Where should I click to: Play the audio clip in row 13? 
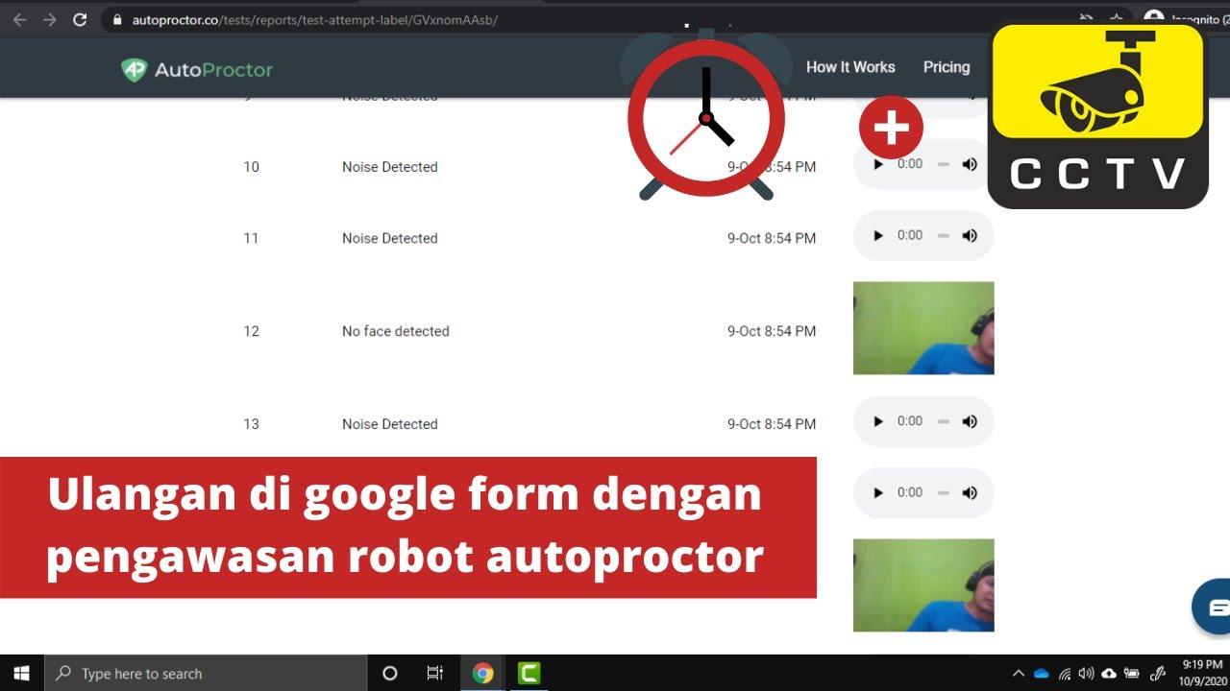pyautogui.click(x=878, y=421)
